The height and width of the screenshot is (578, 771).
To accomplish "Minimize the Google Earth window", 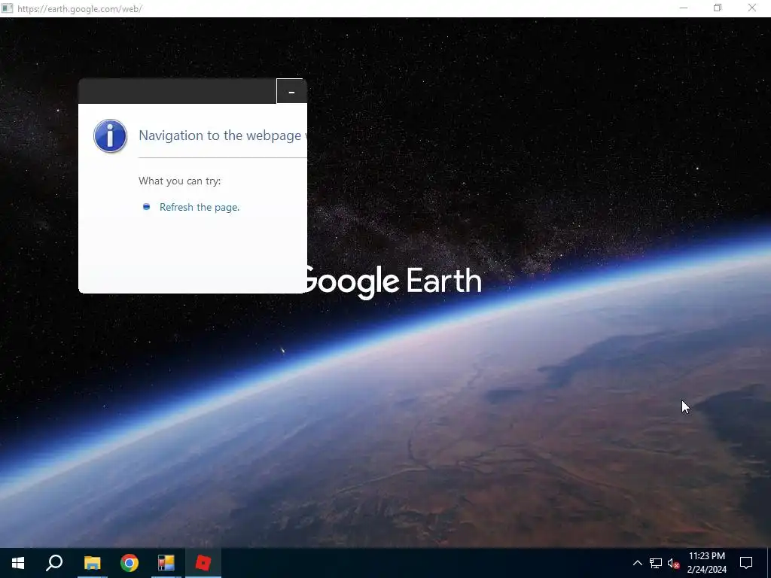I will [684, 8].
